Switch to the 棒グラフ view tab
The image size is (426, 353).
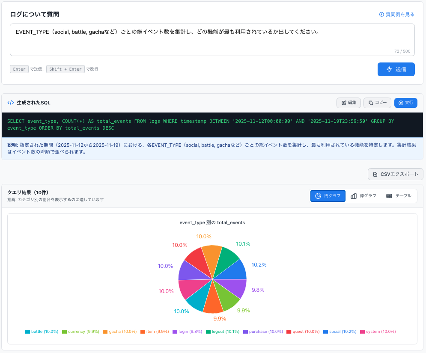click(x=363, y=196)
